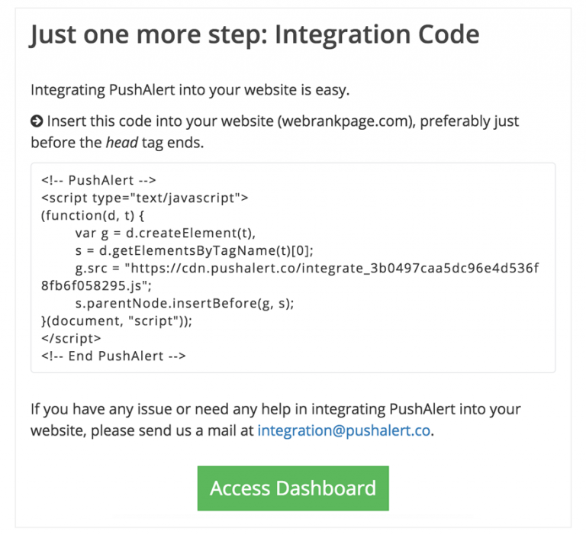Viewport: 586px width, 535px height.
Task: Open the integration@pushalert.co email link
Action: click(x=344, y=430)
